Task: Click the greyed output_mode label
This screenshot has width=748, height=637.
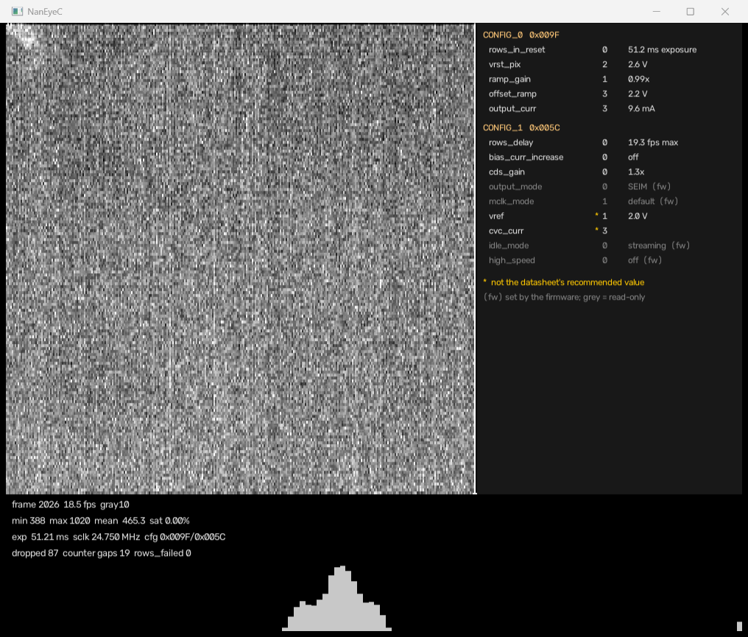Action: tap(515, 187)
